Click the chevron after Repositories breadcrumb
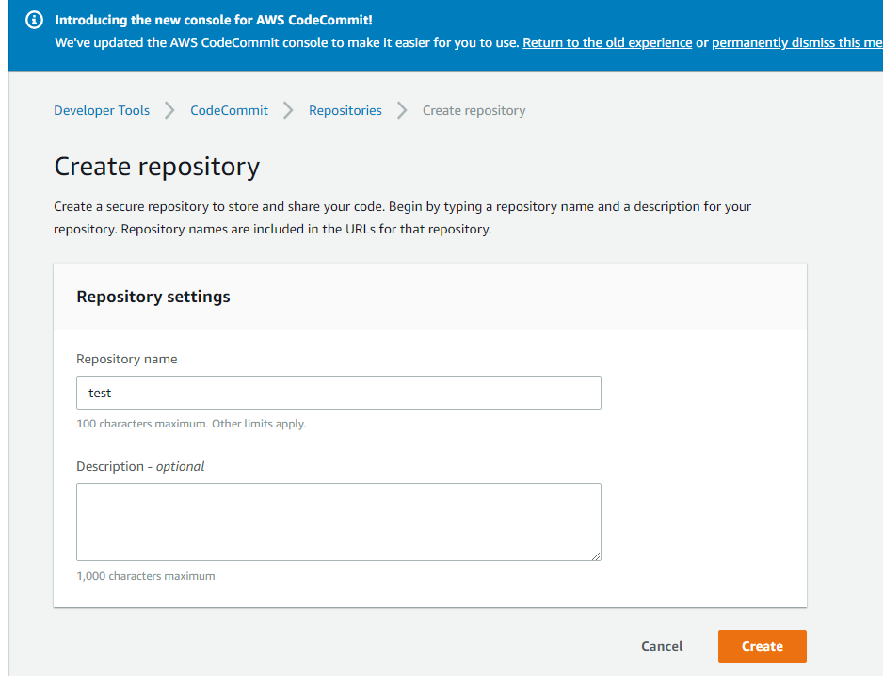 click(x=402, y=110)
